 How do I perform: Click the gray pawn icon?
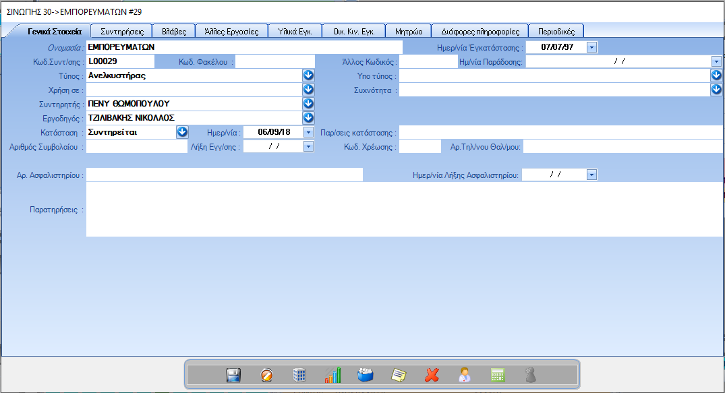click(531, 375)
